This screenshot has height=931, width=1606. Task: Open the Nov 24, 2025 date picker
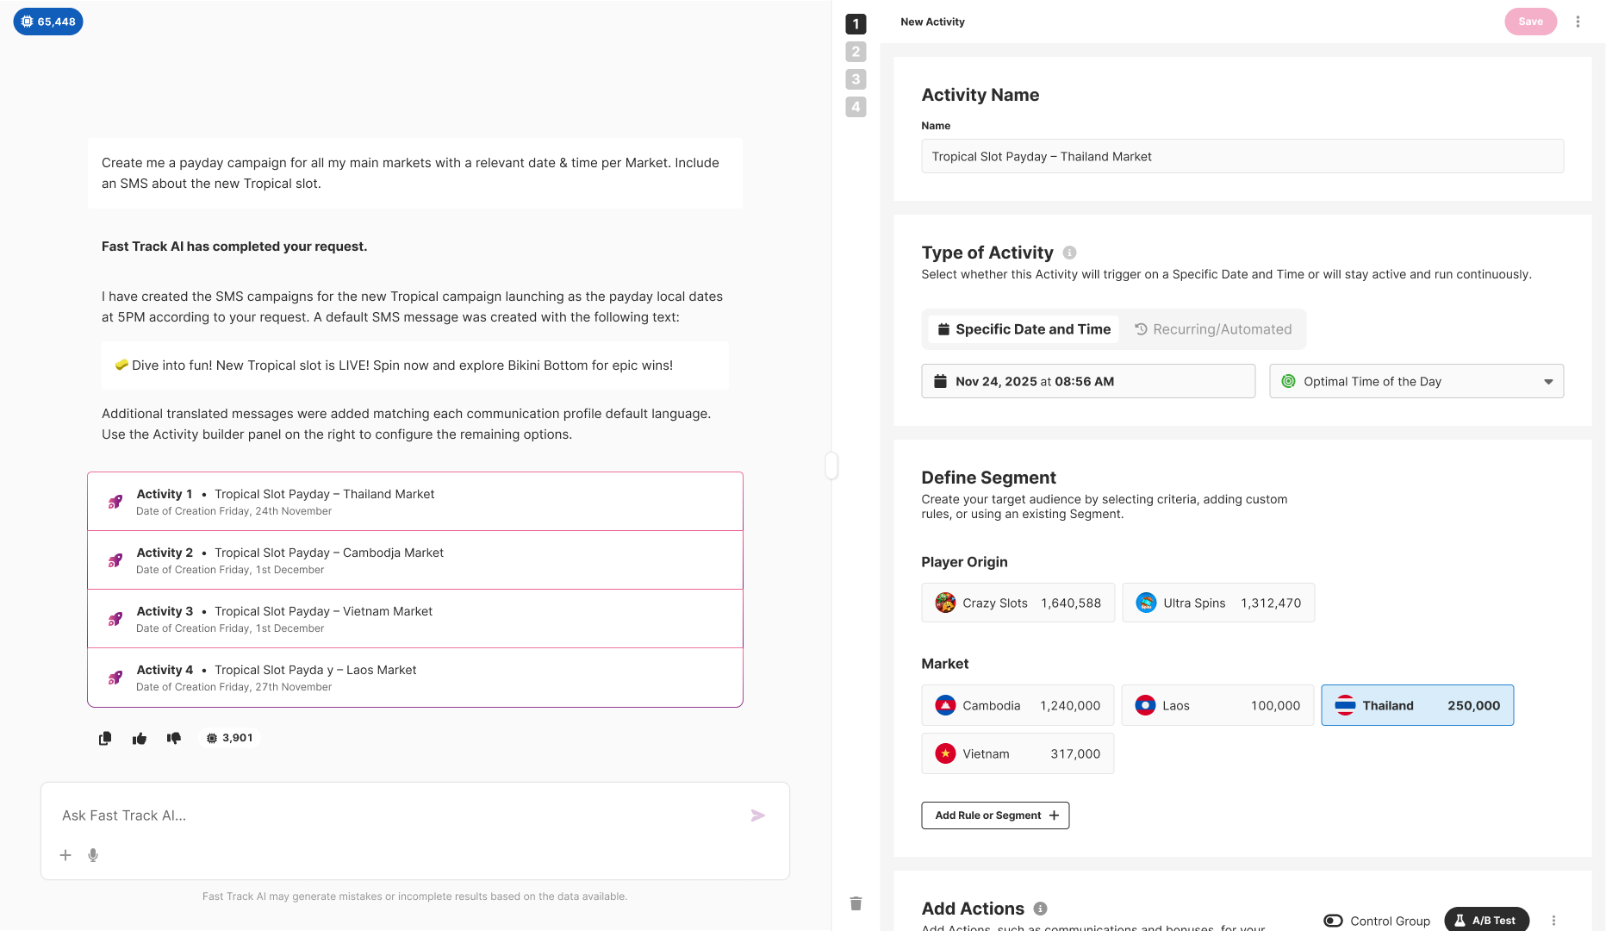pyautogui.click(x=1087, y=381)
